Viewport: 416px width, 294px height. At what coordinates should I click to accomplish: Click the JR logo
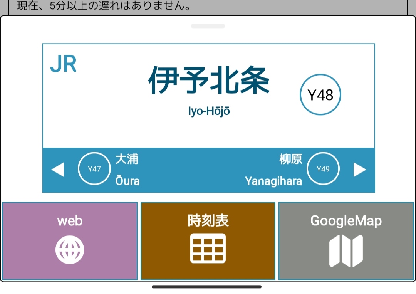click(64, 65)
